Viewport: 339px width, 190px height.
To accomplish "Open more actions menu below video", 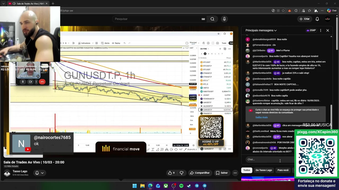I will tap(235, 173).
